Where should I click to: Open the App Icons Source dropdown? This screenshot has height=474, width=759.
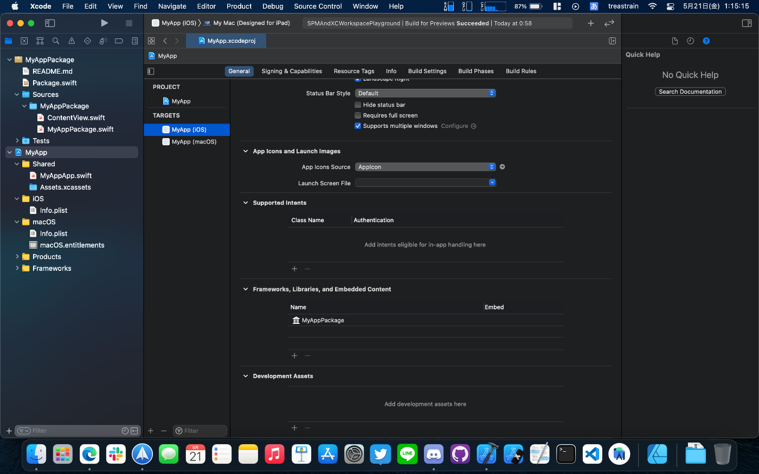pyautogui.click(x=426, y=167)
